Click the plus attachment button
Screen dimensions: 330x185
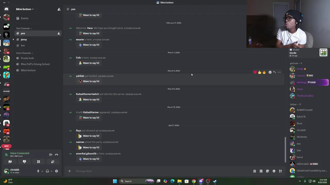point(69,171)
